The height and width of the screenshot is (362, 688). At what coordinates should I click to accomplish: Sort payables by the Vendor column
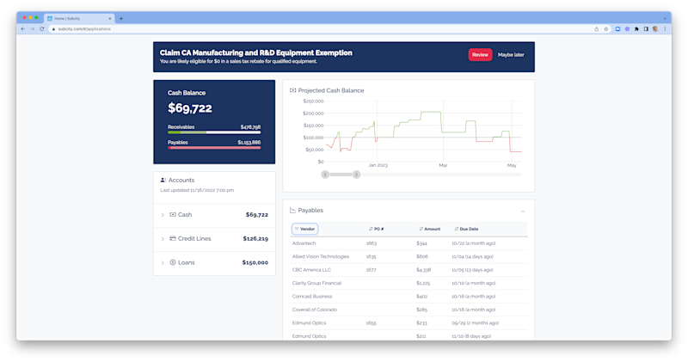coord(305,229)
